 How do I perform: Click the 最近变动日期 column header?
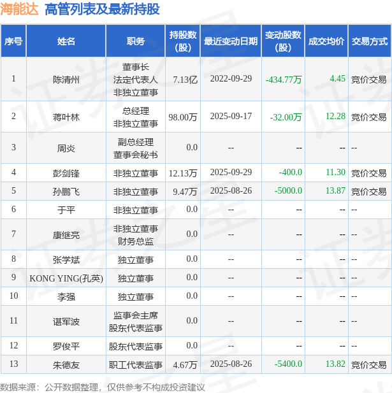tap(231, 41)
